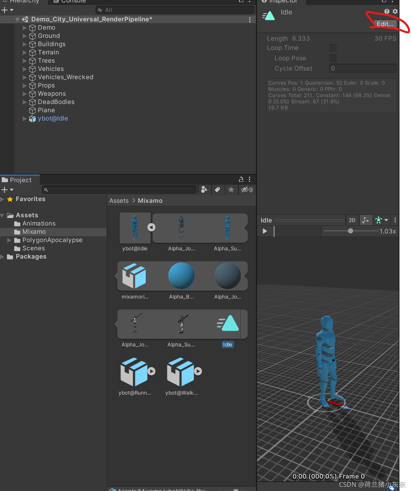Select the mixamorig avatar asset icon

(x=135, y=275)
